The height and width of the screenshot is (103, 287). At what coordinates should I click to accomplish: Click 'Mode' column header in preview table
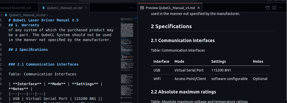point(179,61)
